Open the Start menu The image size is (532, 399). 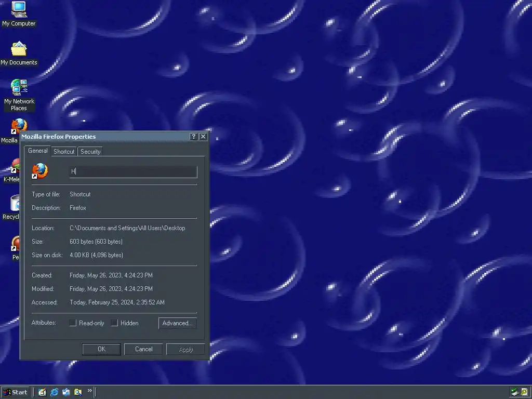[15, 392]
